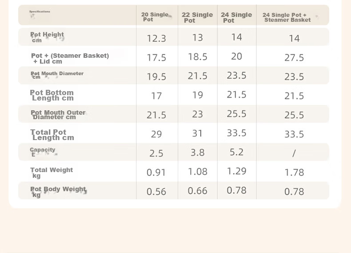
Task: Select total weight value 1.78
Action: (294, 173)
